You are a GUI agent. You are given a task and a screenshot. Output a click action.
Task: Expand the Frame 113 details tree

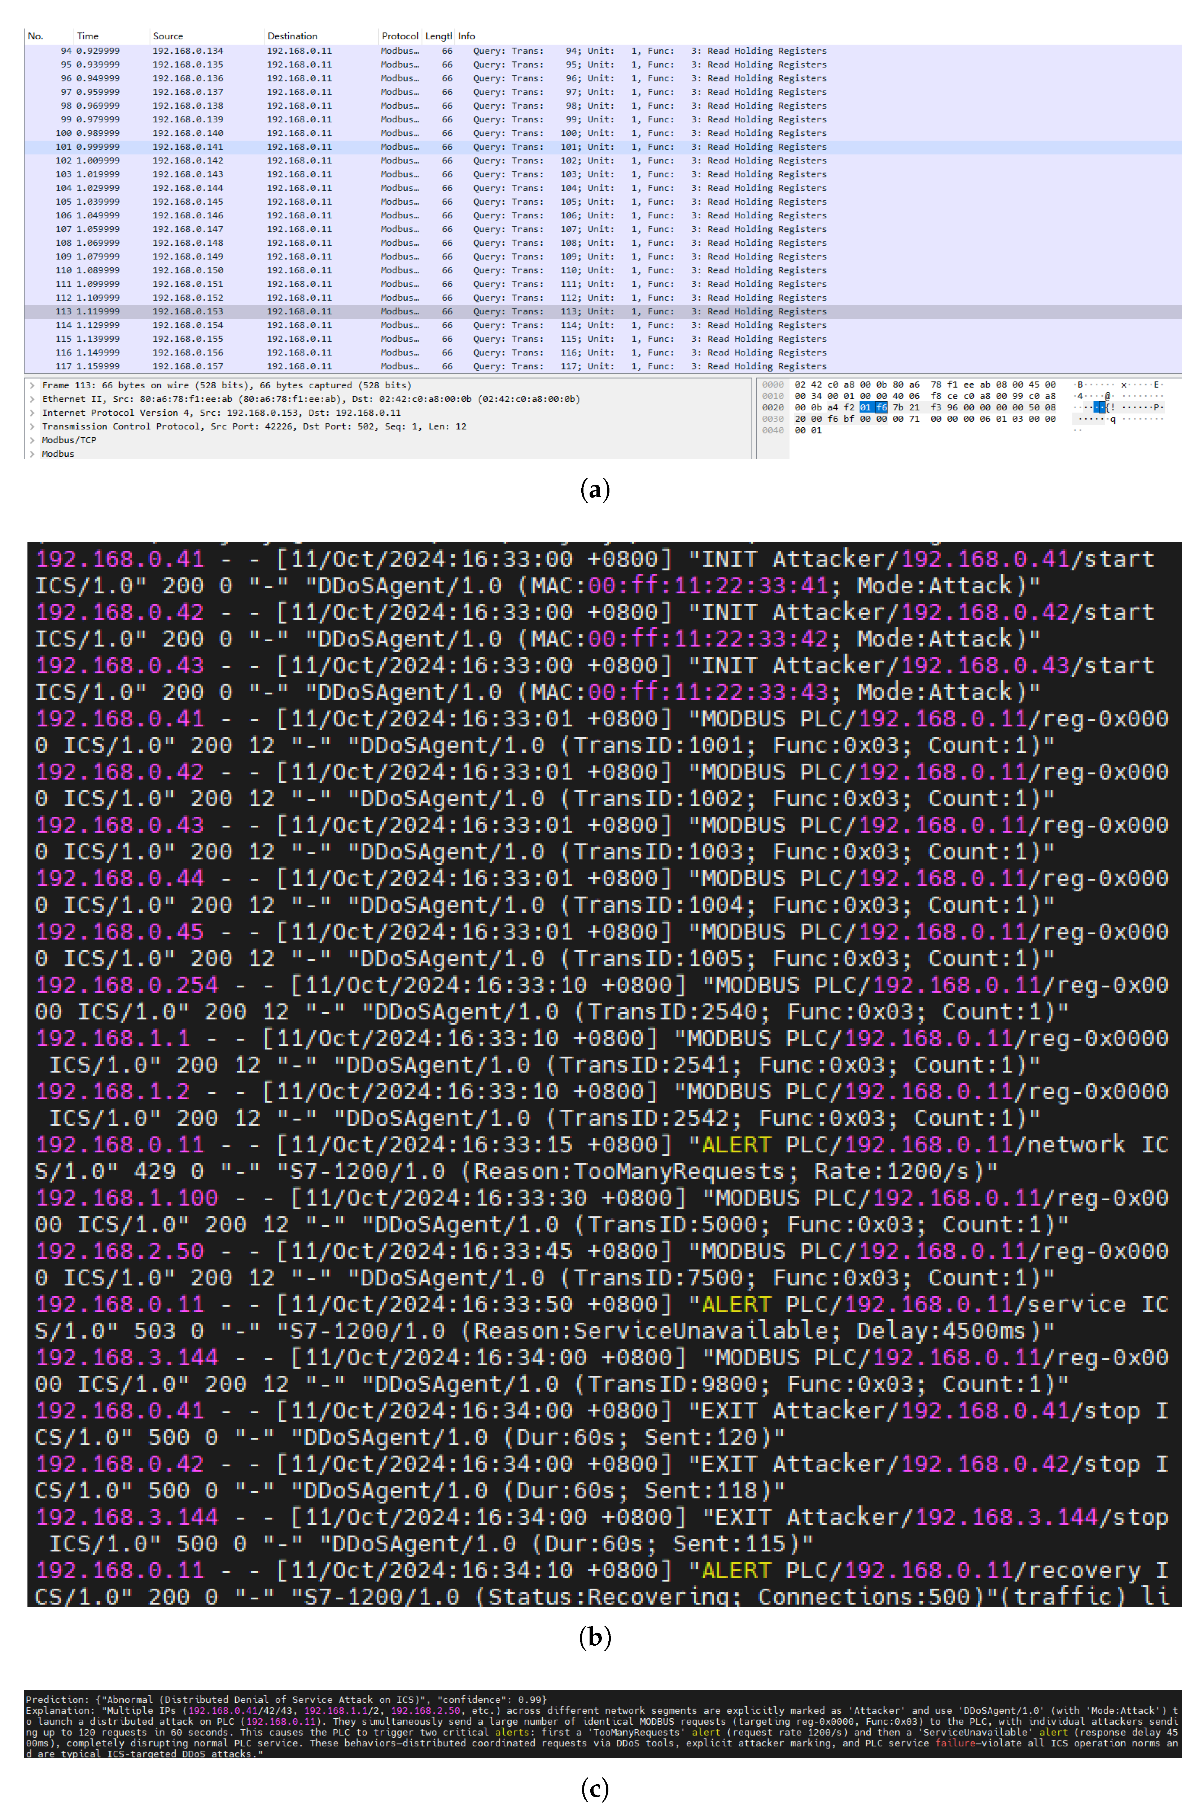[32, 385]
